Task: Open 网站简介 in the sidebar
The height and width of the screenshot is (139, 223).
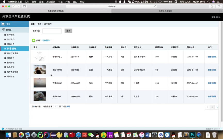Action: (11, 58)
